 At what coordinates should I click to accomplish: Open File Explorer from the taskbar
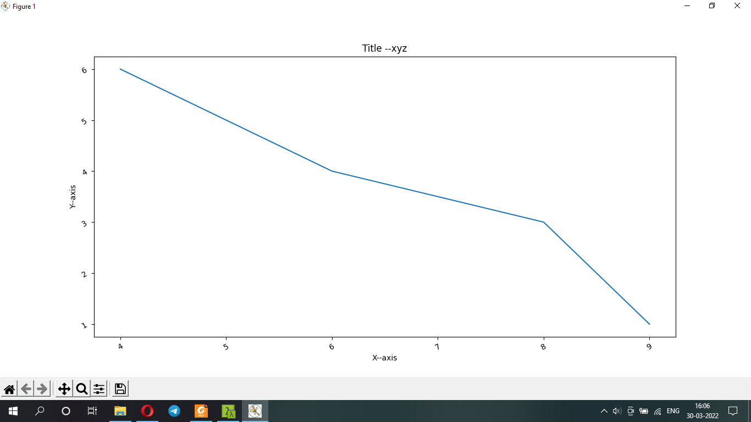point(120,410)
